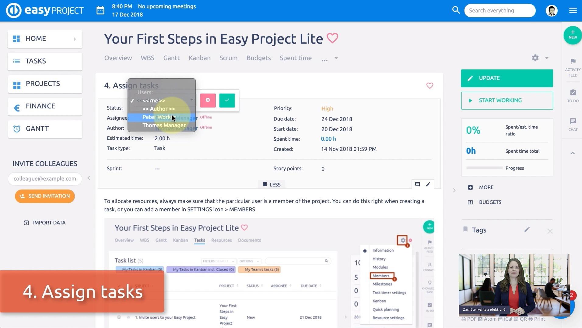Viewport: 582px width, 328px height.
Task: Click the green NEW plus button
Action: (573, 35)
